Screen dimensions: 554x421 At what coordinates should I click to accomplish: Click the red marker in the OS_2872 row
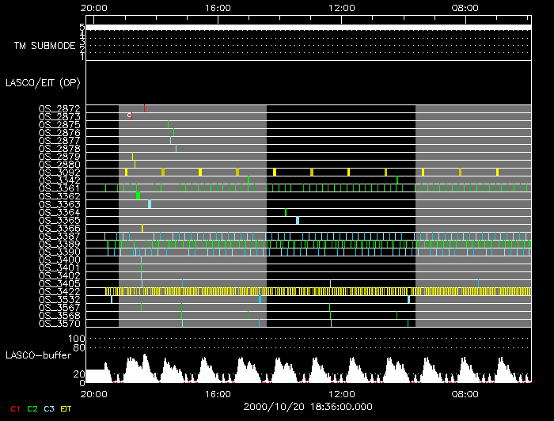pyautogui.click(x=144, y=108)
